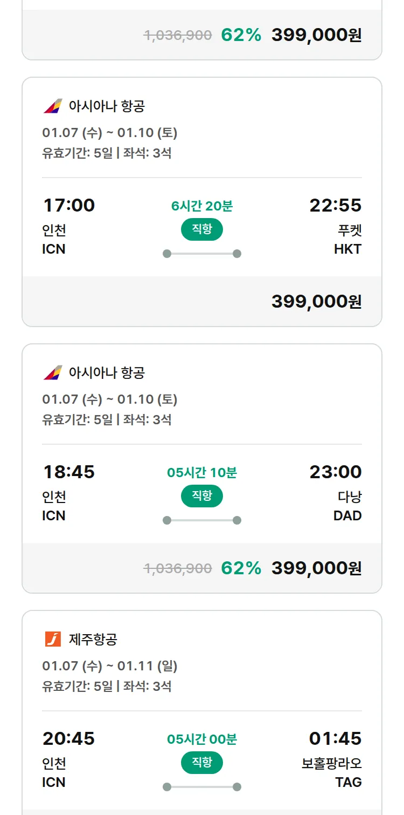
Task: Click the 20:45 Jeju Air departure time
Action: pos(69,738)
